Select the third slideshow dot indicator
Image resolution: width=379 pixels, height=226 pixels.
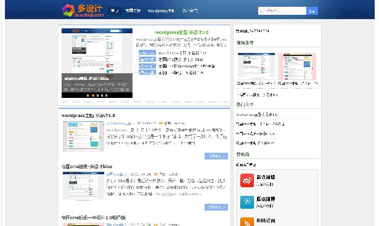click(97, 95)
